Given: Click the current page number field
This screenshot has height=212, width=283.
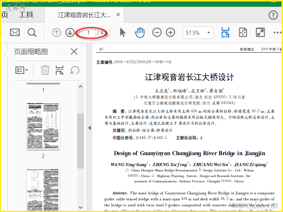Looking at the screenshot, I should (x=88, y=33).
